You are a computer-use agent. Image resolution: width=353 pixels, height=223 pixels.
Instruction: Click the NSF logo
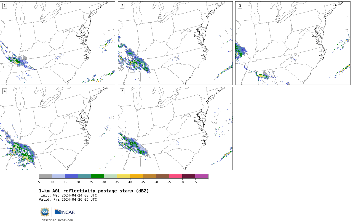45,212
